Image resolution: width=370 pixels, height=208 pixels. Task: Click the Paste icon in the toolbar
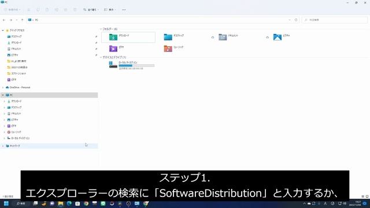(47, 10)
